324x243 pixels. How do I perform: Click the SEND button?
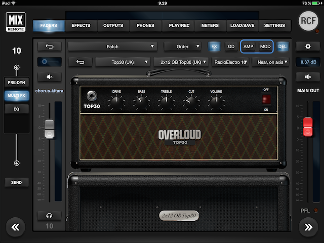coord(16,182)
